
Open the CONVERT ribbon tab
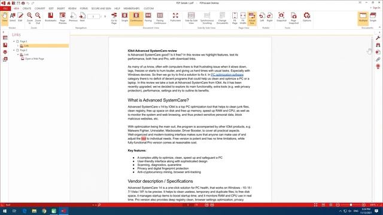[40, 8]
